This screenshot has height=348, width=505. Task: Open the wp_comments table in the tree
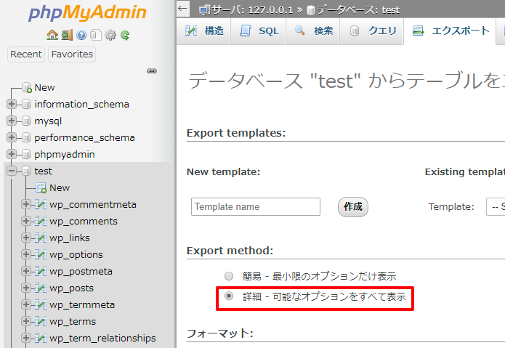(x=83, y=222)
